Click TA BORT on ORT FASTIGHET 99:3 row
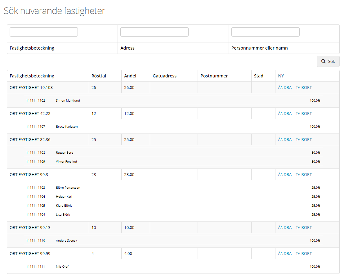This screenshot has height=276, width=344. tap(304, 174)
